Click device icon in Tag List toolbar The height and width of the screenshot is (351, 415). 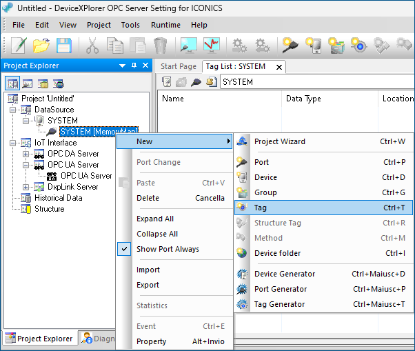click(166, 82)
